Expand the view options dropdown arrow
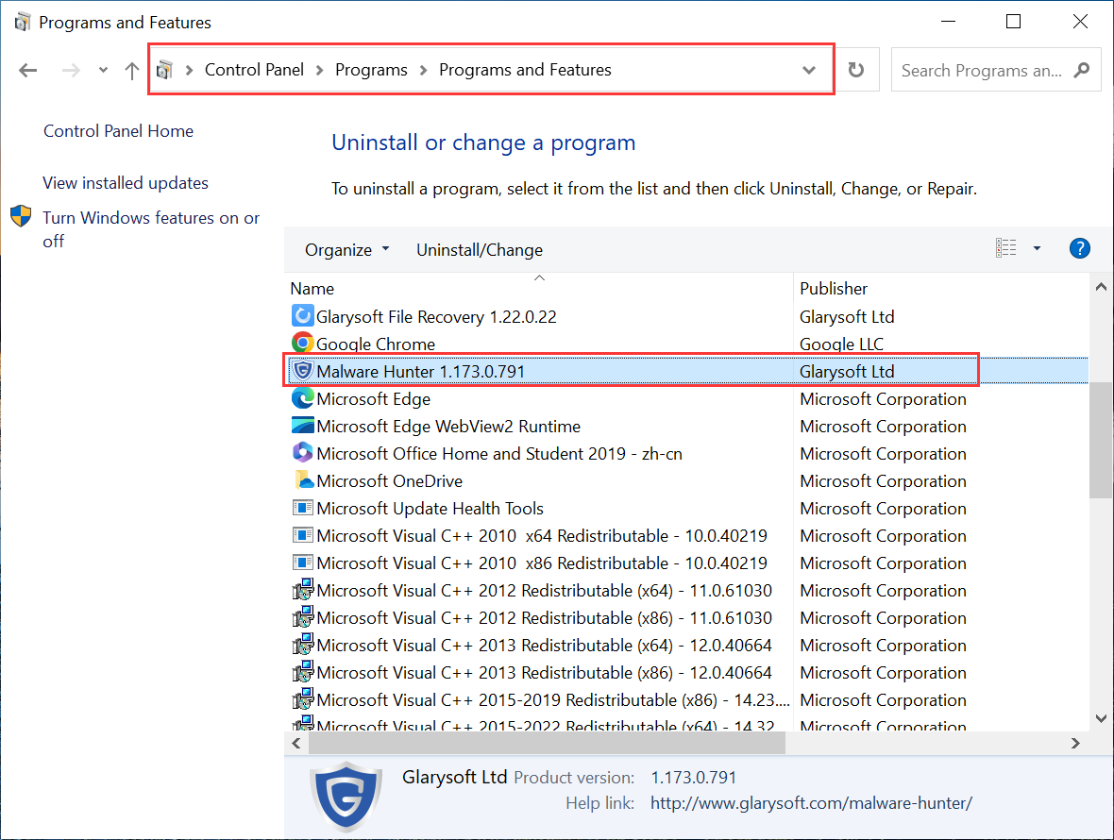This screenshot has width=1114, height=840. pyautogui.click(x=1037, y=249)
